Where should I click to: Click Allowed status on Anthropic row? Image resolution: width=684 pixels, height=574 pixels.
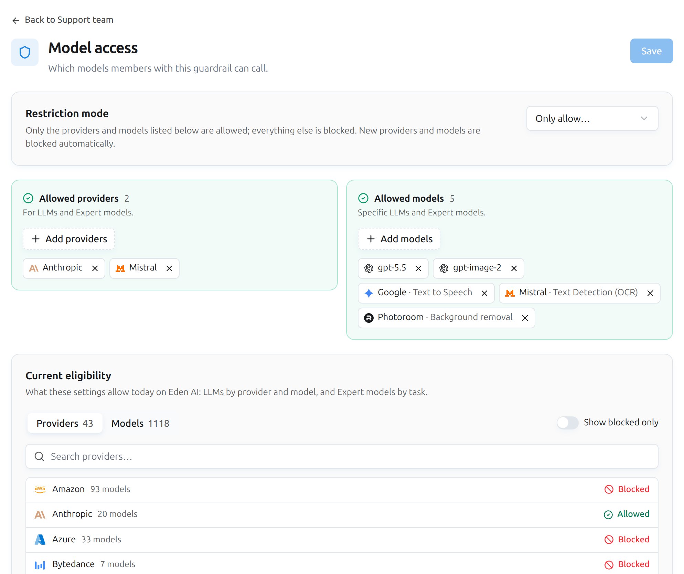point(627,514)
